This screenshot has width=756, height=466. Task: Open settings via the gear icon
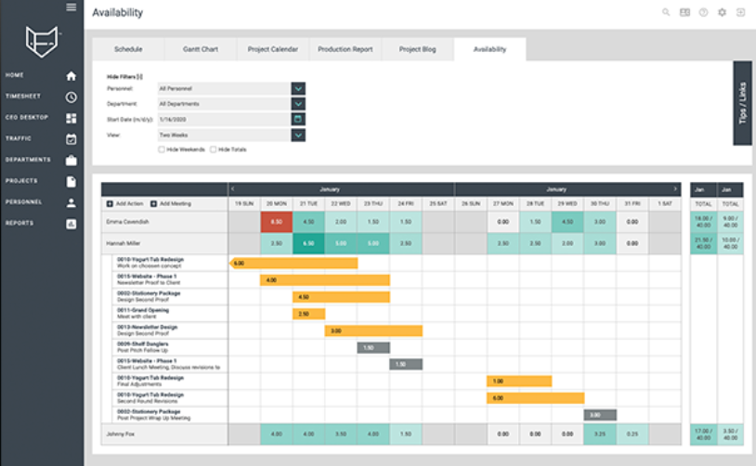pyautogui.click(x=722, y=12)
